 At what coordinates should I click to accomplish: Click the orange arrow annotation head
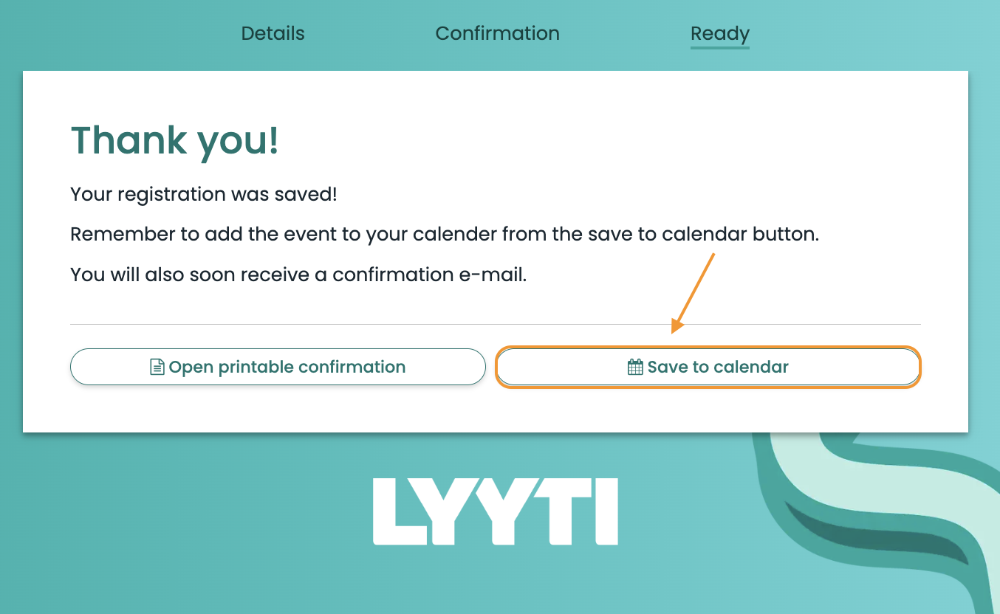click(x=677, y=325)
